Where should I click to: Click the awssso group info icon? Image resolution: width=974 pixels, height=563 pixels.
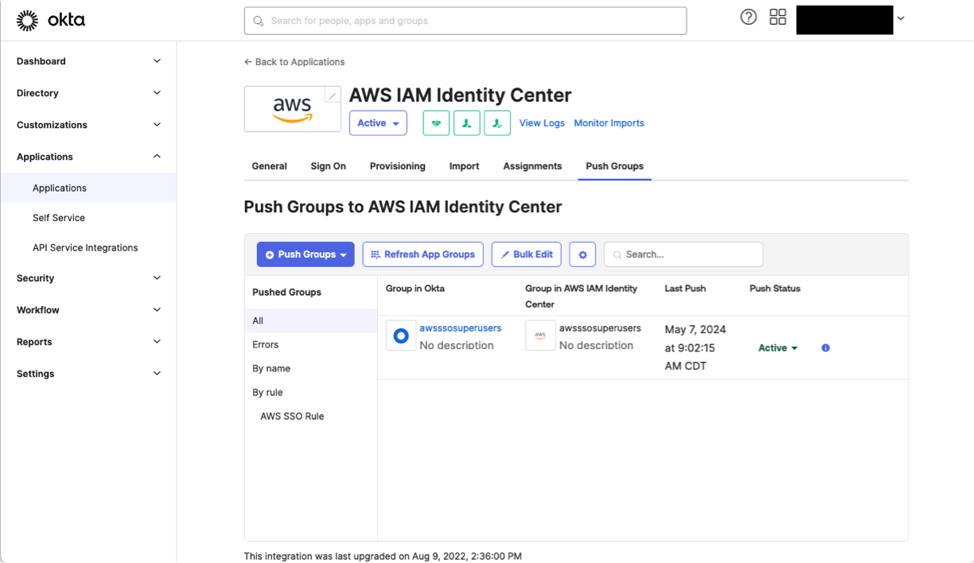coord(825,348)
